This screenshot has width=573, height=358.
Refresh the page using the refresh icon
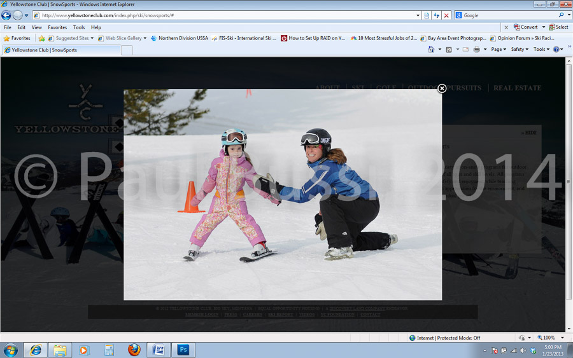pos(436,15)
